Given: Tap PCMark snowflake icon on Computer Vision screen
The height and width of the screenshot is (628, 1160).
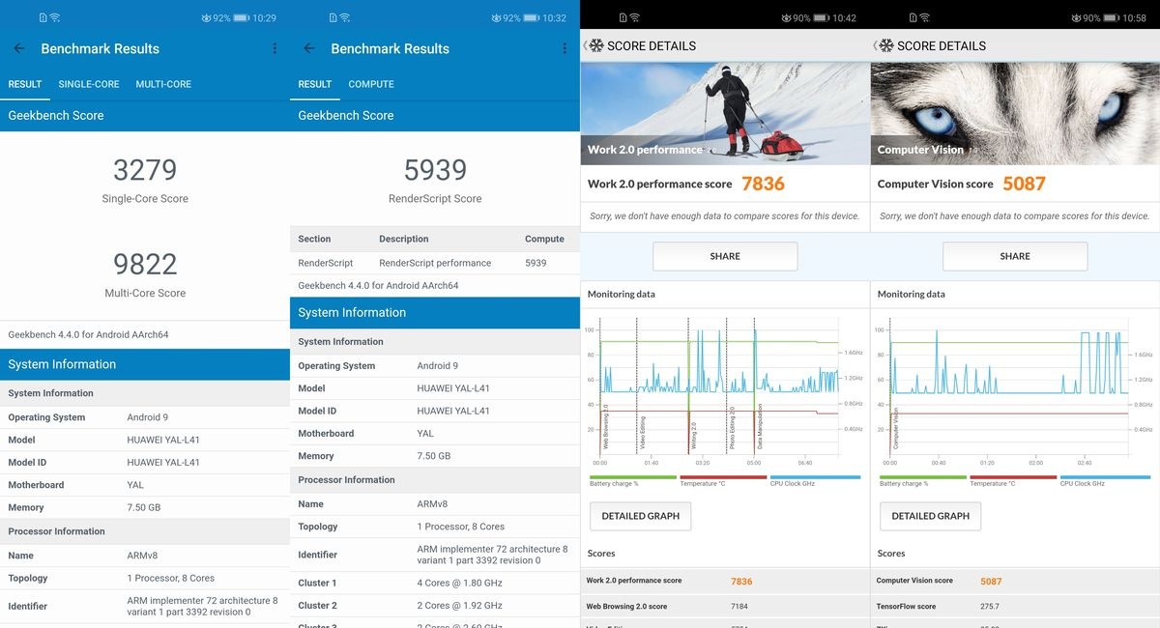Looking at the screenshot, I should click(886, 45).
